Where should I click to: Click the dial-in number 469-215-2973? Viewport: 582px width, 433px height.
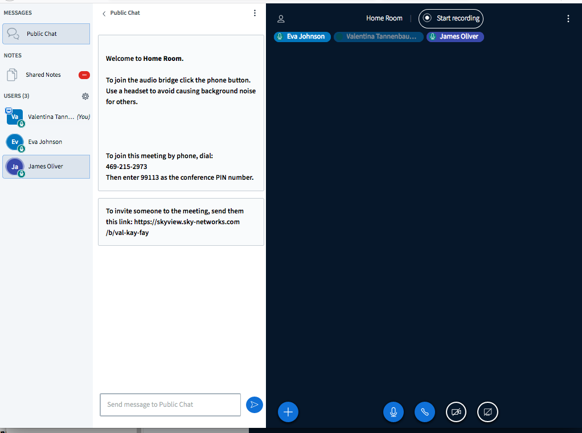126,167
